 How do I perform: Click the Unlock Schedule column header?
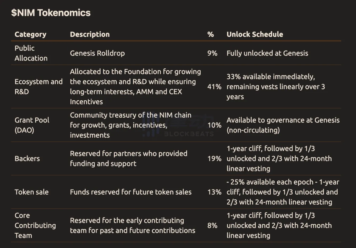pos(254,34)
